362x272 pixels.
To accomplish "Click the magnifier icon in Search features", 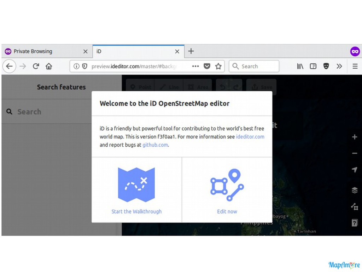I will (x=9, y=112).
